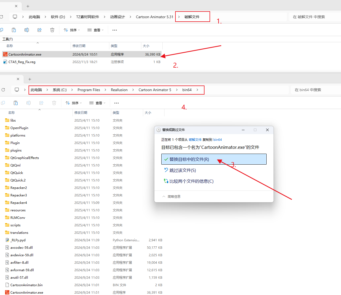Viewport: 341px width, 295px height.
Task: Click the 在 破解文件 中搜索 search box
Action: pos(315,17)
